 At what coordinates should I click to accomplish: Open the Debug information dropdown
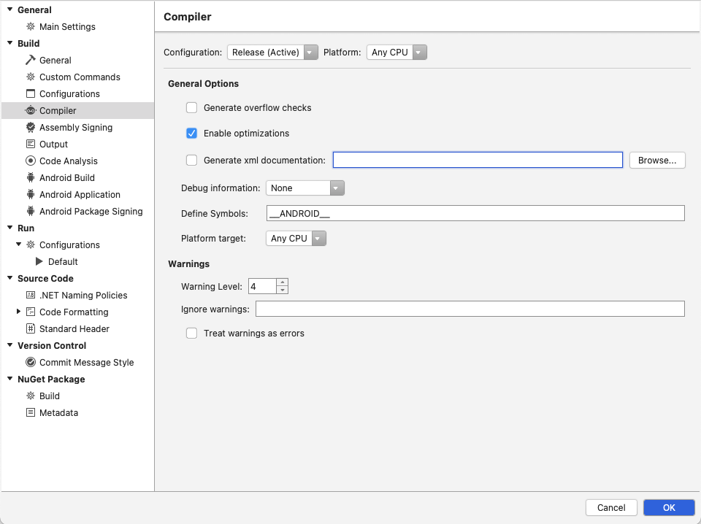click(305, 188)
